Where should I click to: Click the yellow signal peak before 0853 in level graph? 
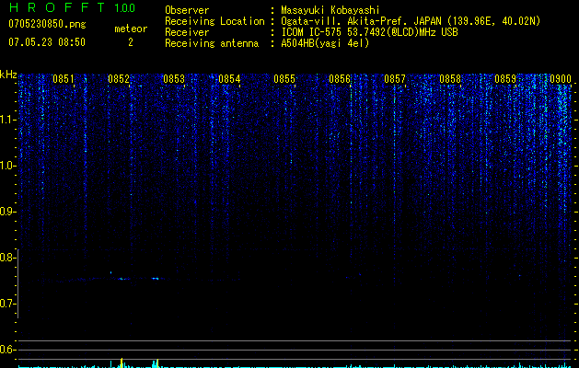click(x=157, y=363)
